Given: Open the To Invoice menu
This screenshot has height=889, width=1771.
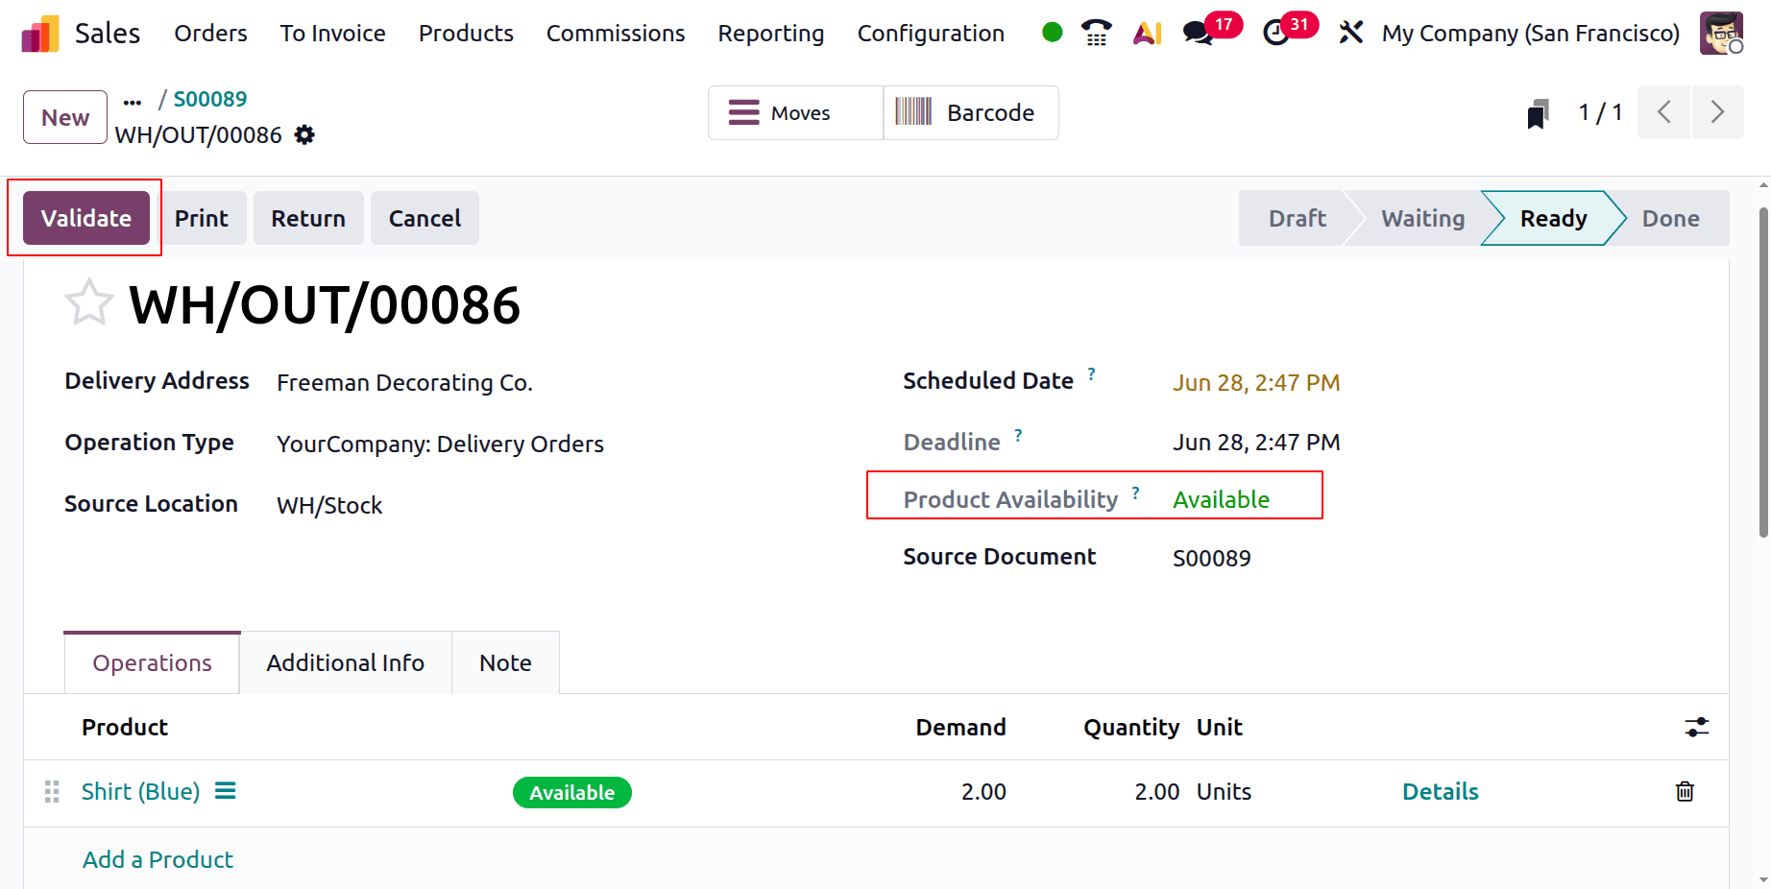Looking at the screenshot, I should click(x=332, y=33).
